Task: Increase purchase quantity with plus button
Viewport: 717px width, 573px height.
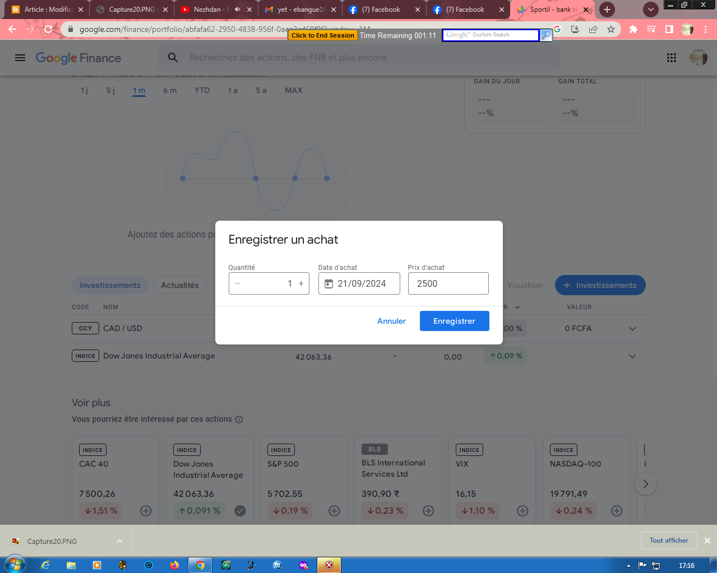Action: (x=301, y=283)
